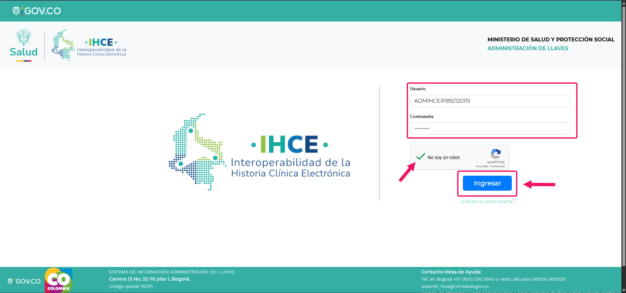Click the soporte_ihce@minsalud.gov.co email text
626x293 pixels.
point(455,286)
